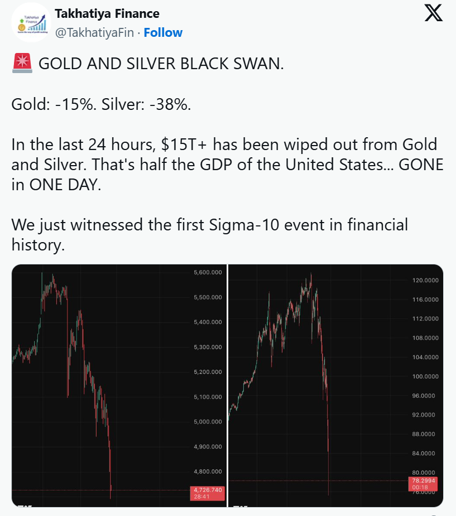Click the 5,000.000 gold axis label
456x516 pixels.
[x=208, y=422]
